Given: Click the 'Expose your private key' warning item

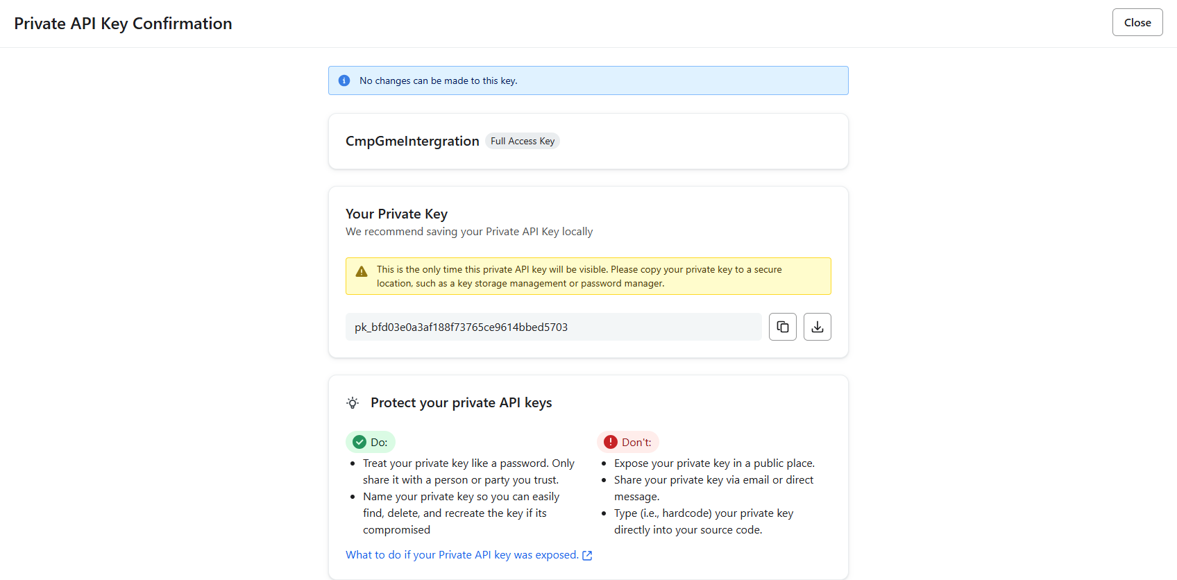Looking at the screenshot, I should 714,463.
